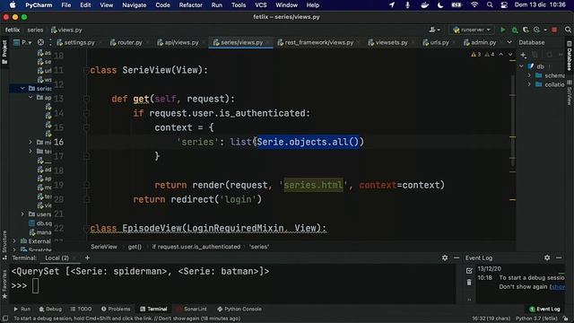Run with coverage from the toolbar
This screenshot has height=323, width=574.
[526, 30]
